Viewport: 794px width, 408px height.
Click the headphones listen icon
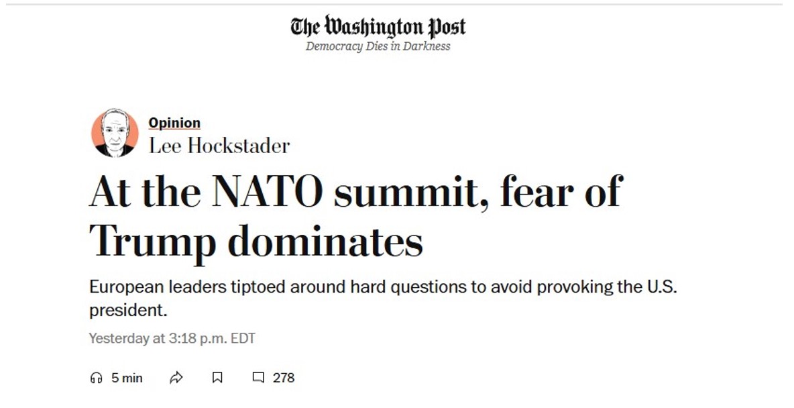coord(97,377)
